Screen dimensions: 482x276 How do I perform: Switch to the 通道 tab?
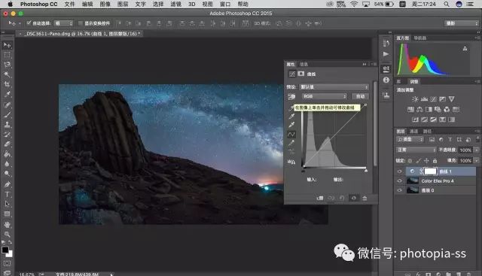coord(413,132)
